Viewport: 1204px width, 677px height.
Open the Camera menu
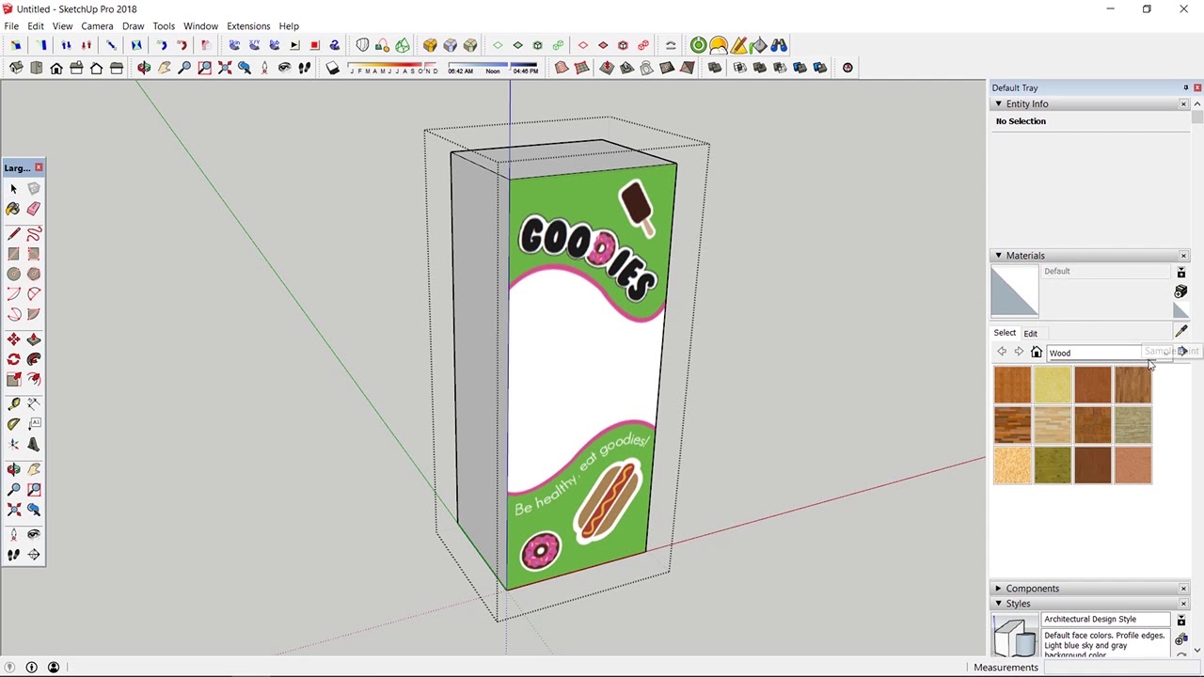[97, 26]
